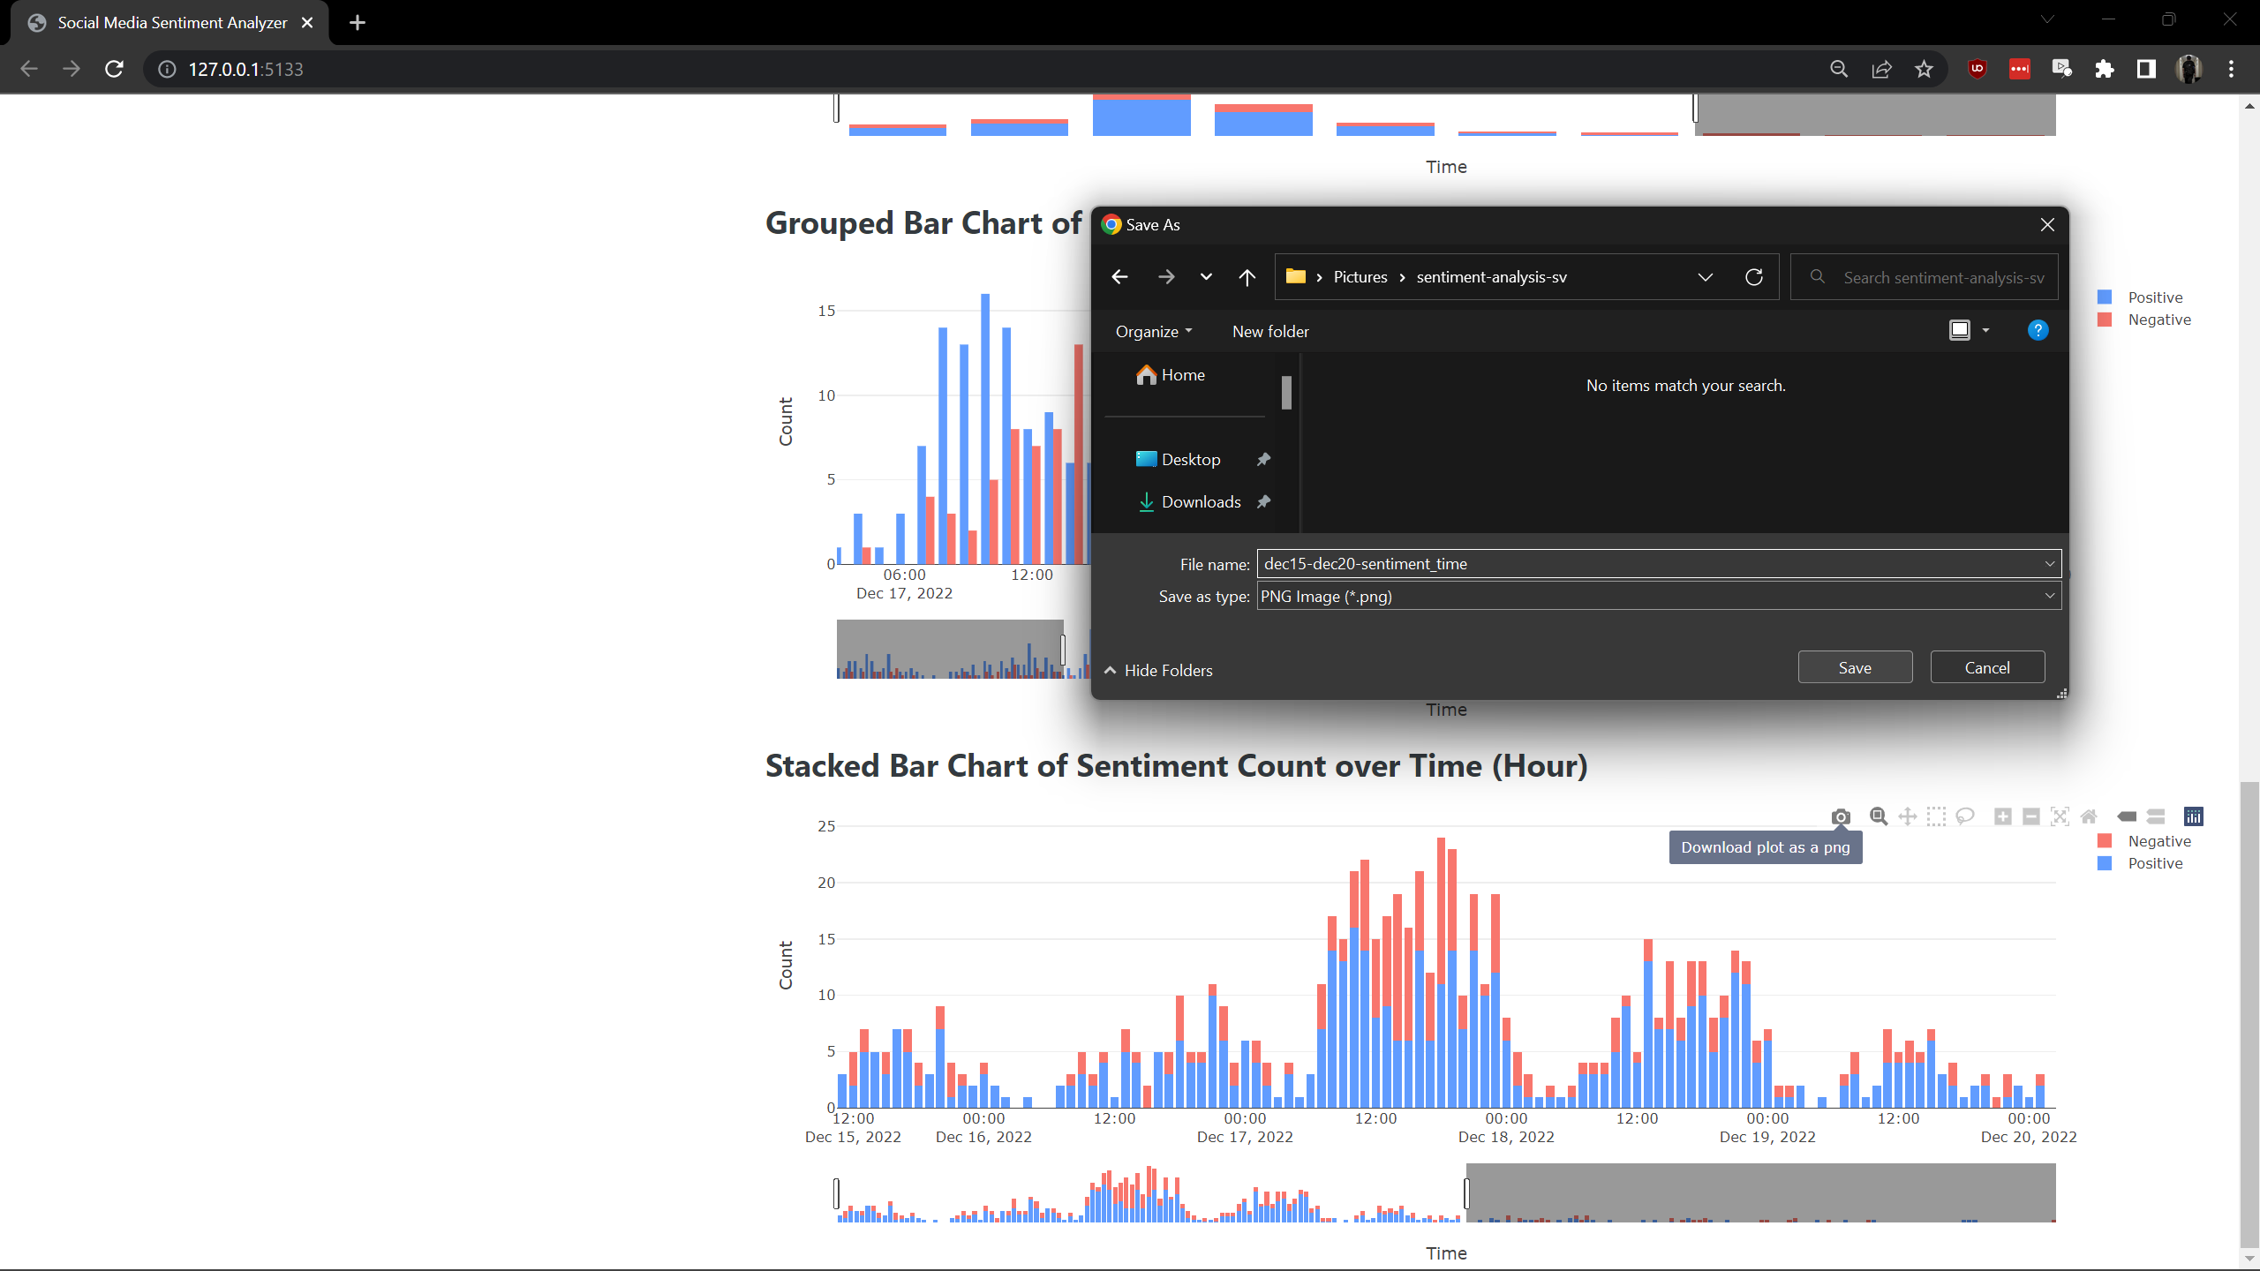
Task: Cancel the Save As dialog
Action: point(1986,666)
